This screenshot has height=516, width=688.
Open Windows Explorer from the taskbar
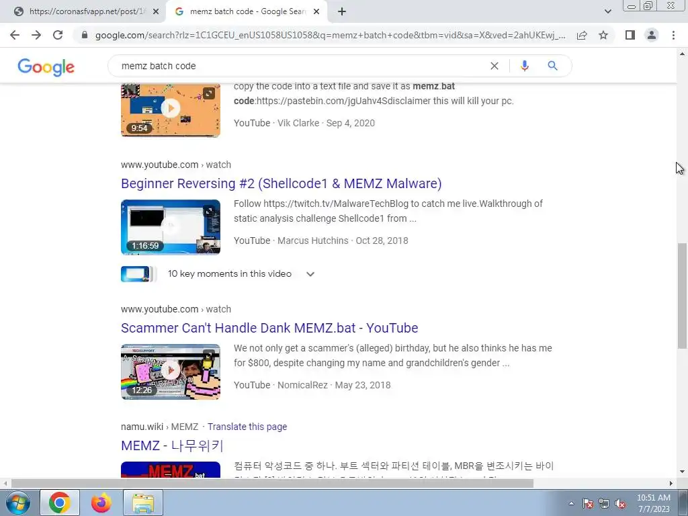[x=143, y=503]
